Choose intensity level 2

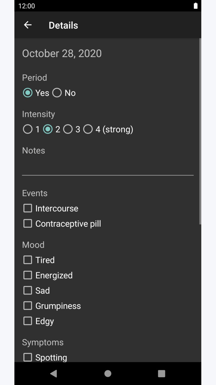tap(52, 129)
